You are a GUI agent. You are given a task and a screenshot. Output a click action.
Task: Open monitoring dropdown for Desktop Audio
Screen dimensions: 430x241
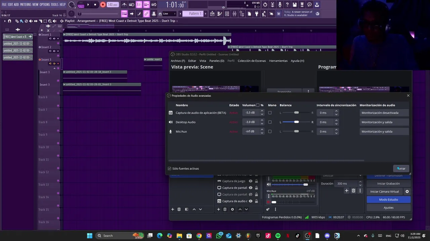point(384,122)
